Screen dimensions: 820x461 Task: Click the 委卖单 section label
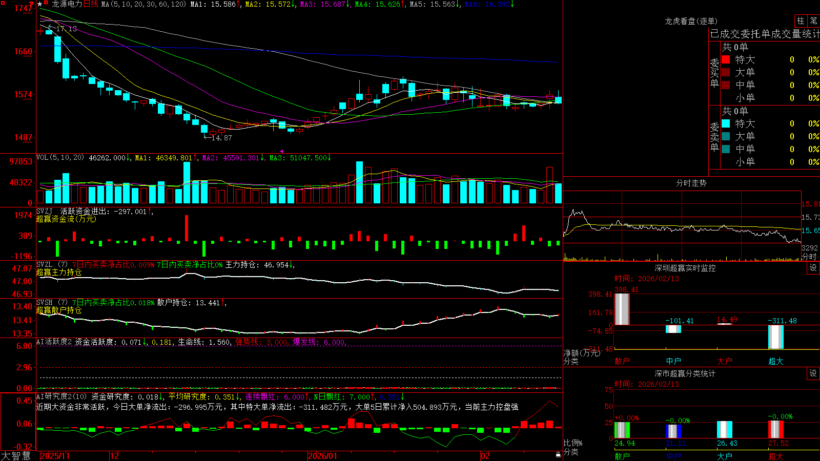point(714,137)
